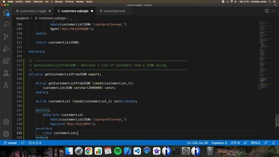The height and width of the screenshot is (157, 279).
Task: Open the Selección menu
Action: click(x=38, y=2)
